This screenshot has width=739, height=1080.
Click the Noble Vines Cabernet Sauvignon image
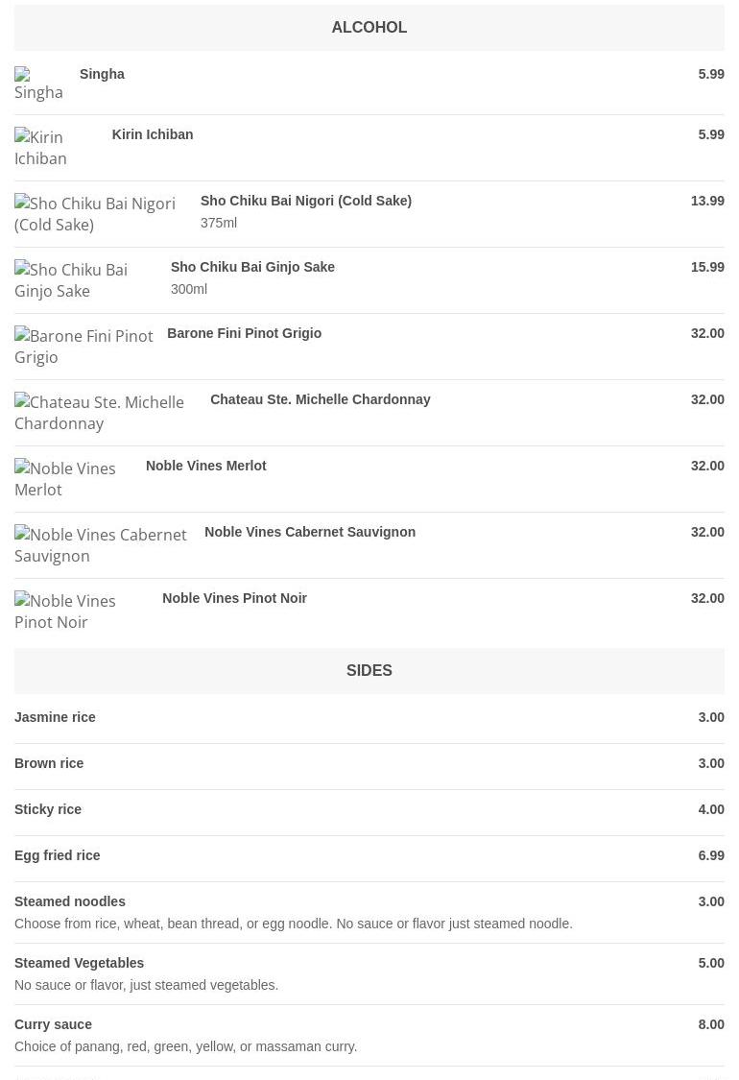click(101, 544)
